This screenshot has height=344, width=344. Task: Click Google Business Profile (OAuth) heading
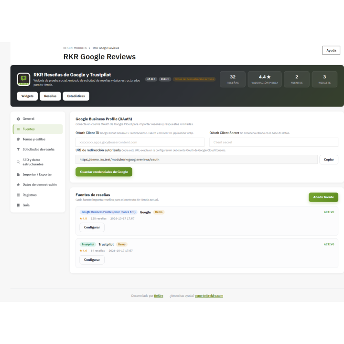click(104, 119)
